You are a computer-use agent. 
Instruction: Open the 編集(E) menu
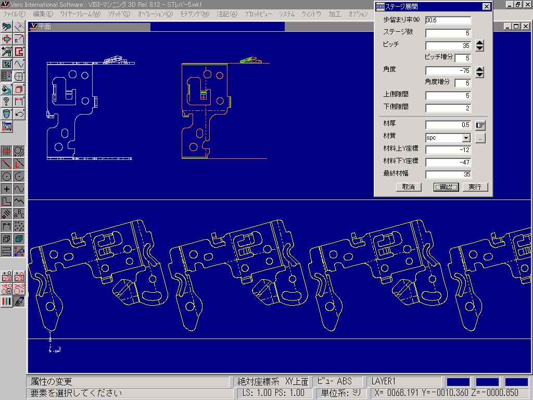coord(43,14)
